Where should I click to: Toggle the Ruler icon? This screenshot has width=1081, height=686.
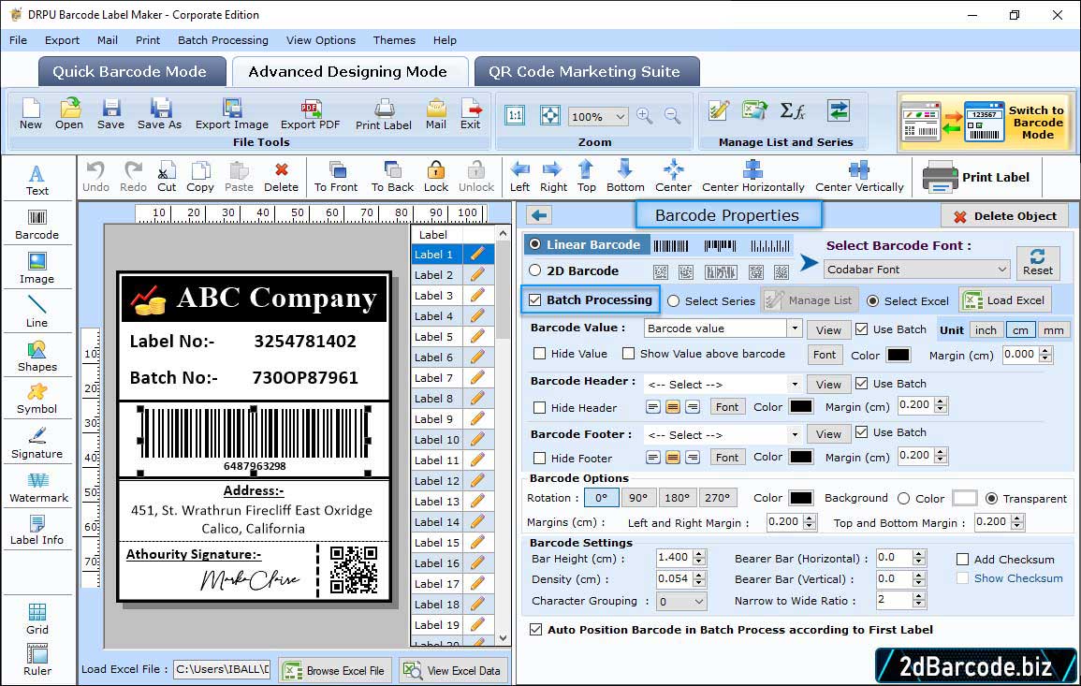pos(37,661)
